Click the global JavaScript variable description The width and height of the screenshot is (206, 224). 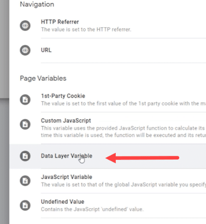(123, 185)
